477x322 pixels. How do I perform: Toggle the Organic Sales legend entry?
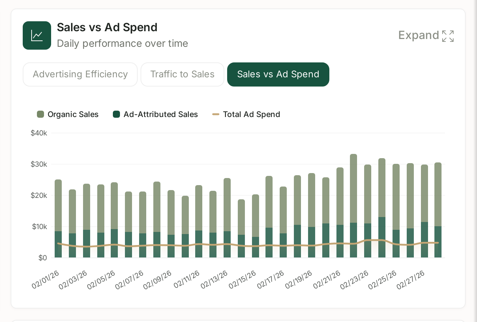click(68, 114)
